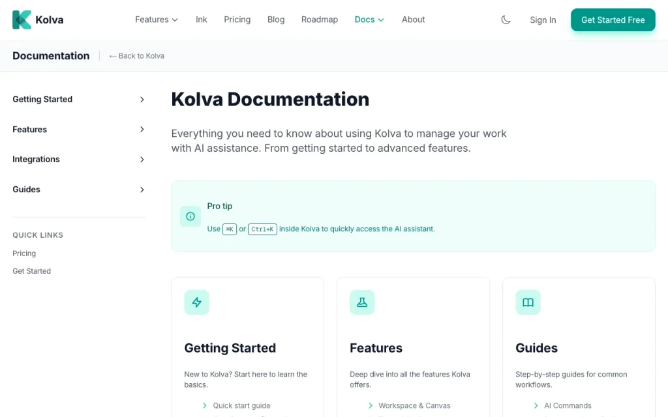Go to the Ink page

point(201,20)
